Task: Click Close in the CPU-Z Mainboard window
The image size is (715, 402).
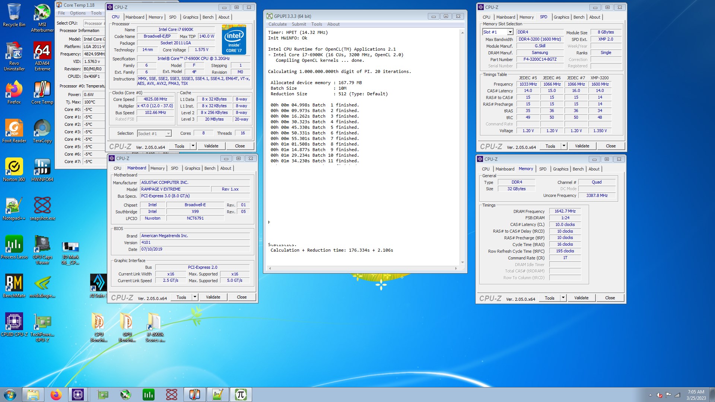Action: 242,297
